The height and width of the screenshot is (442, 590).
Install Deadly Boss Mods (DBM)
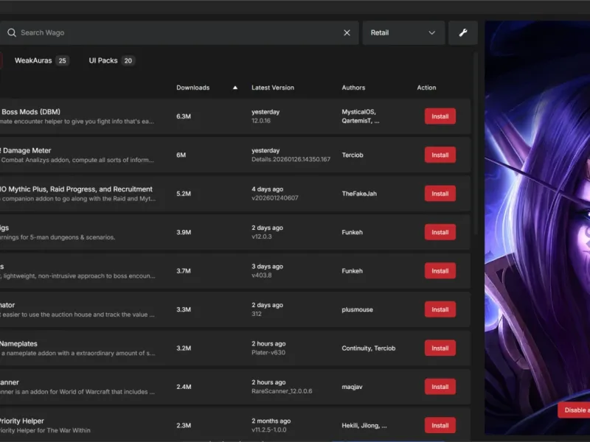[440, 116]
